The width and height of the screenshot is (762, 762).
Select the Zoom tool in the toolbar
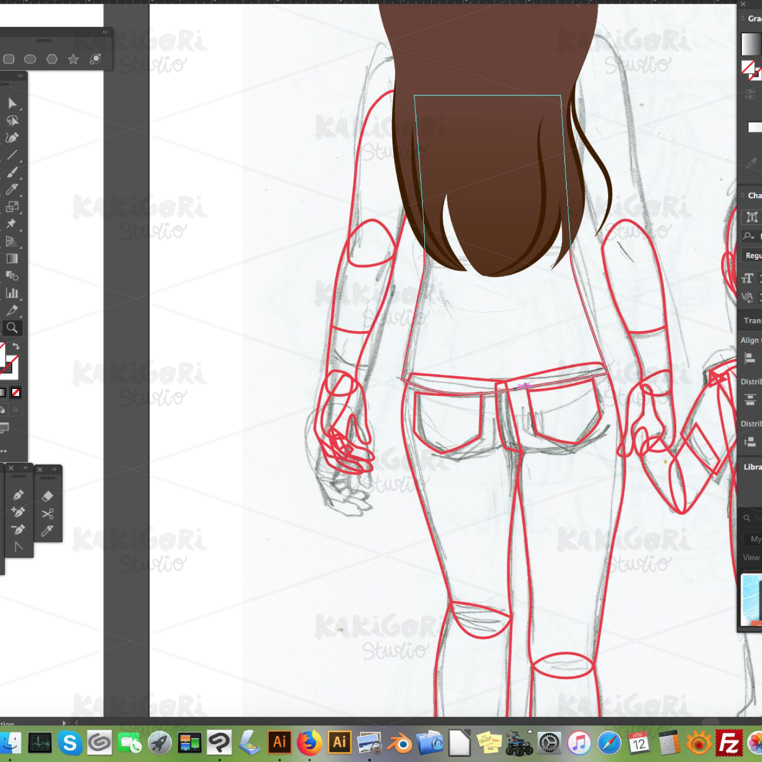[13, 328]
